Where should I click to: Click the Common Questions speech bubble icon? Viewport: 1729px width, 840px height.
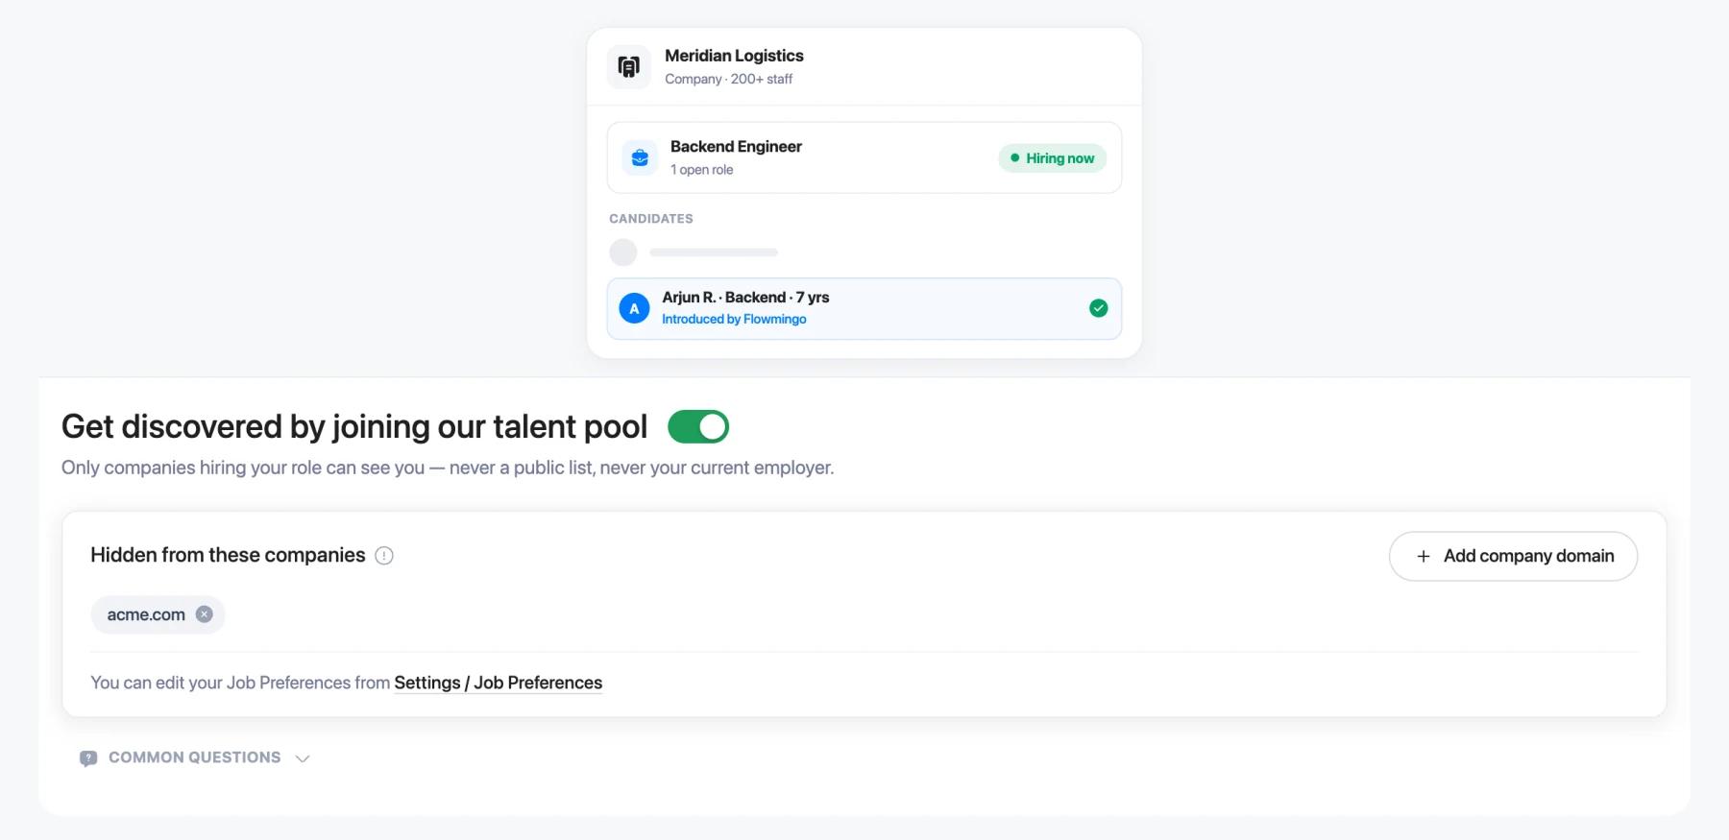(x=88, y=758)
